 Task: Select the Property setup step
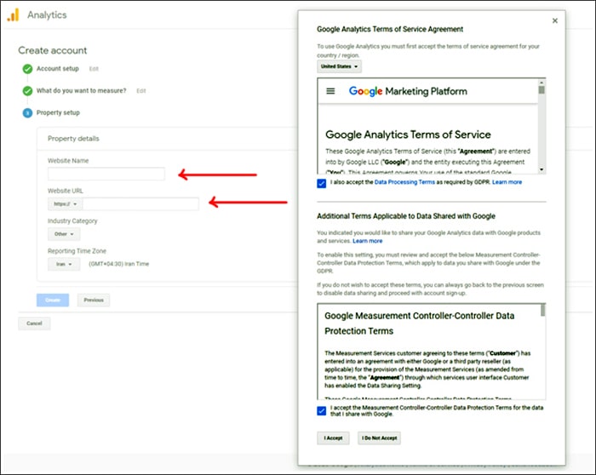58,112
